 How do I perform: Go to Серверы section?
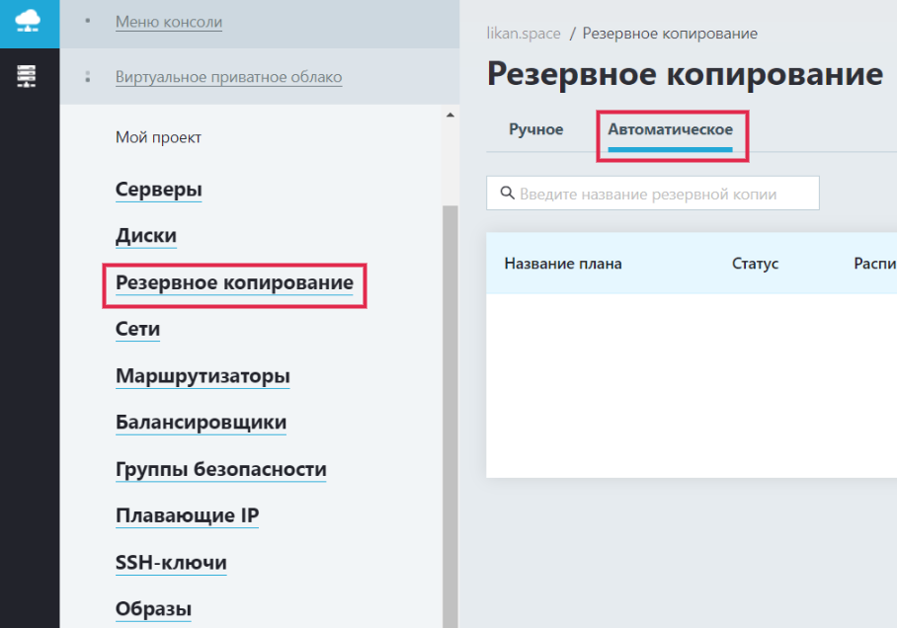pyautogui.click(x=158, y=190)
